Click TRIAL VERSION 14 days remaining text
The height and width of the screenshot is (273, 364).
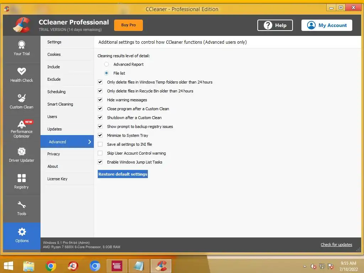tap(70, 30)
